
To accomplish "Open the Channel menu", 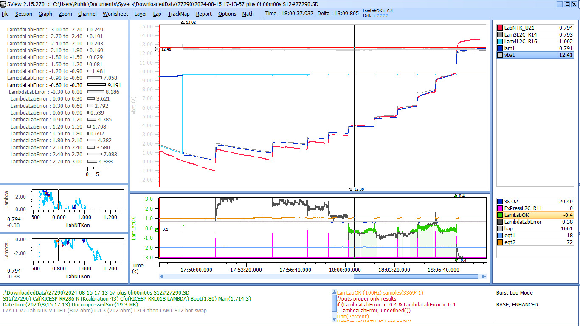I will [87, 14].
